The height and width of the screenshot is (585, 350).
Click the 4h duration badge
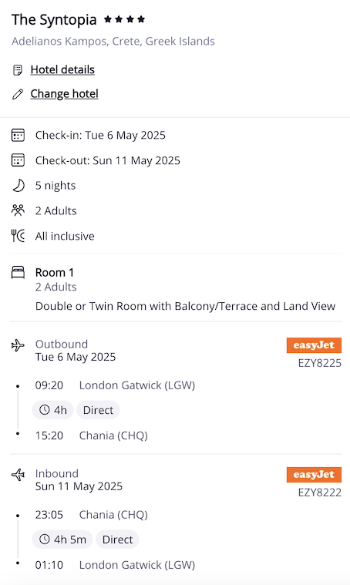(52, 410)
